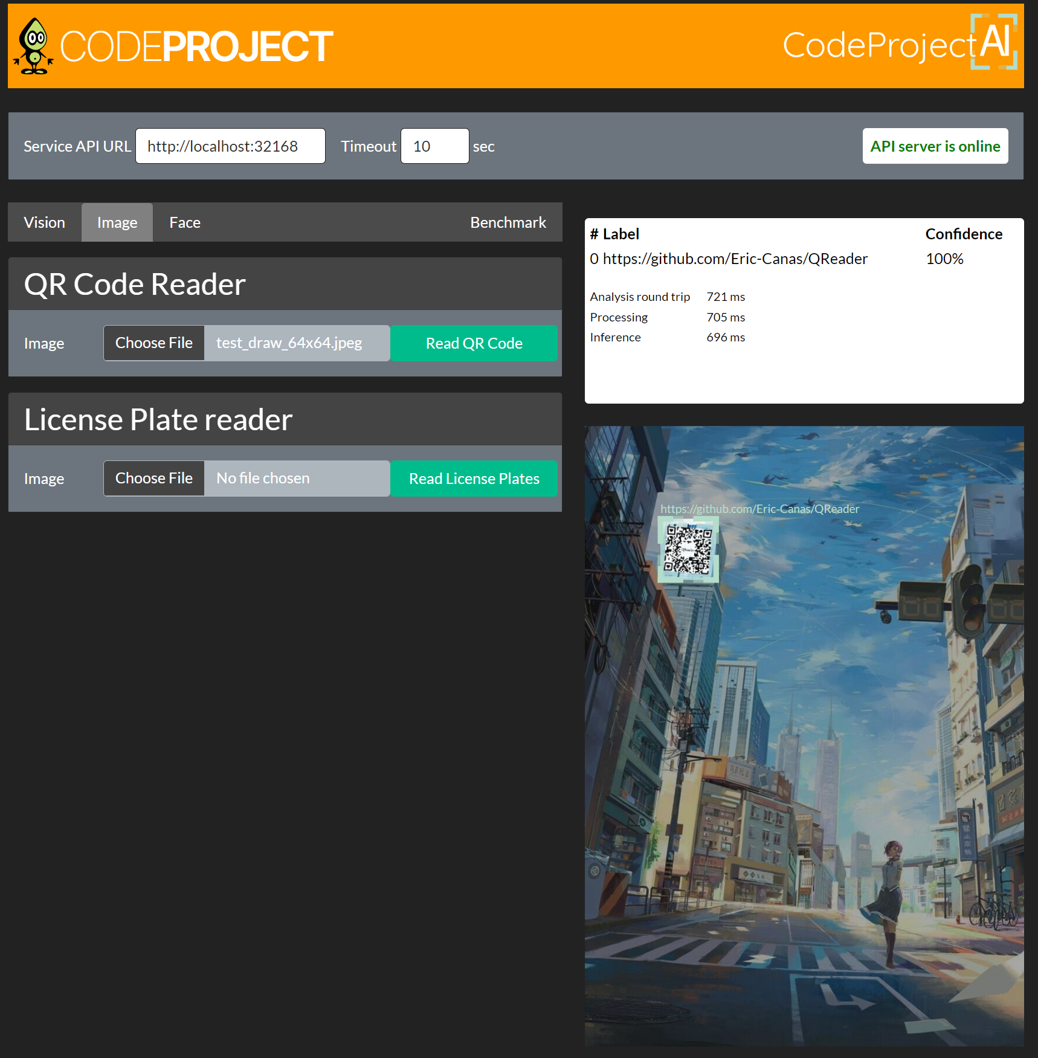This screenshot has width=1038, height=1058.
Task: Switch to the Vision tab
Action: [44, 222]
